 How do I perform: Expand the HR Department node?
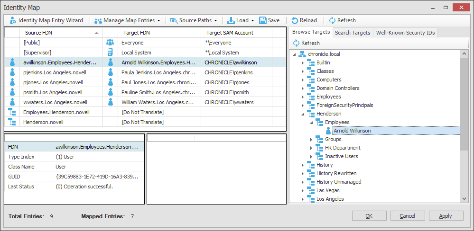pyautogui.click(x=311, y=148)
